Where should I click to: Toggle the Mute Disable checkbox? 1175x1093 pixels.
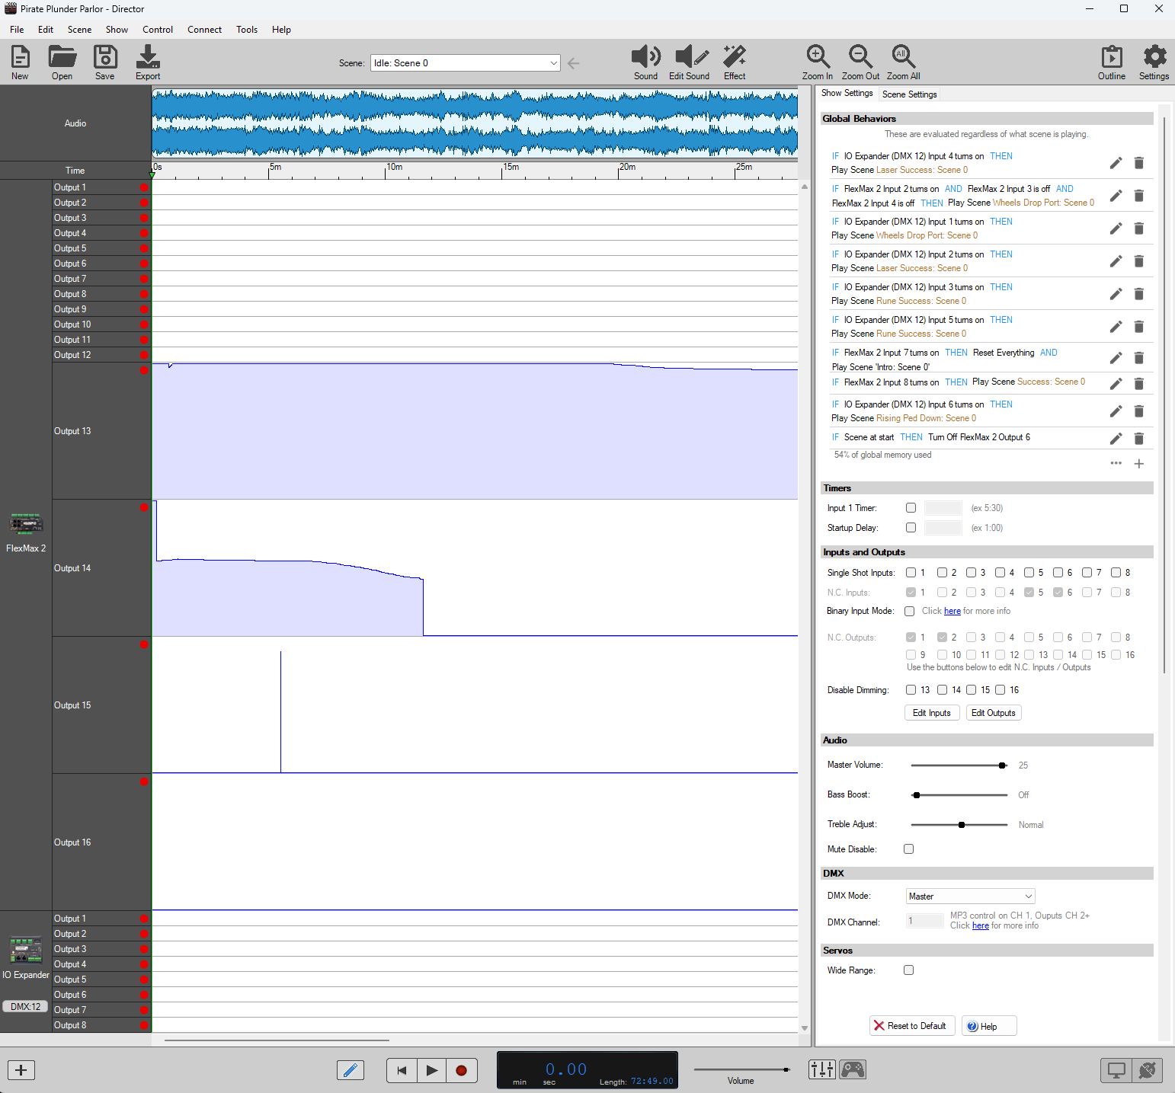point(908,849)
